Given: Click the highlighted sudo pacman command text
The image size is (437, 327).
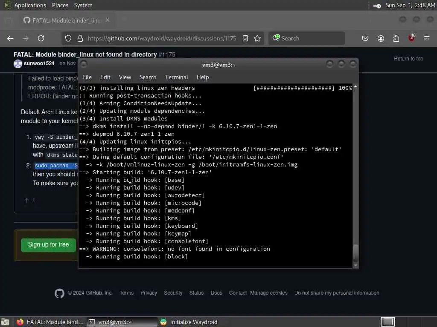Looking at the screenshot, I should [x=56, y=166].
